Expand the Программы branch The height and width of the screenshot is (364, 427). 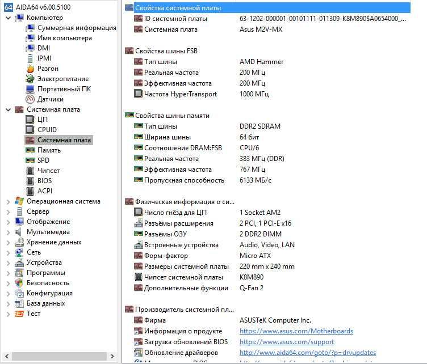click(x=9, y=273)
